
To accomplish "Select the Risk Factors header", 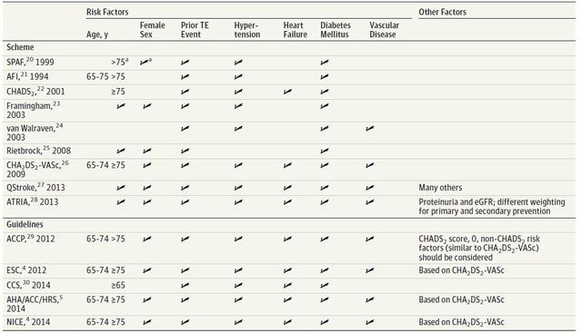I will pyautogui.click(x=107, y=12).
